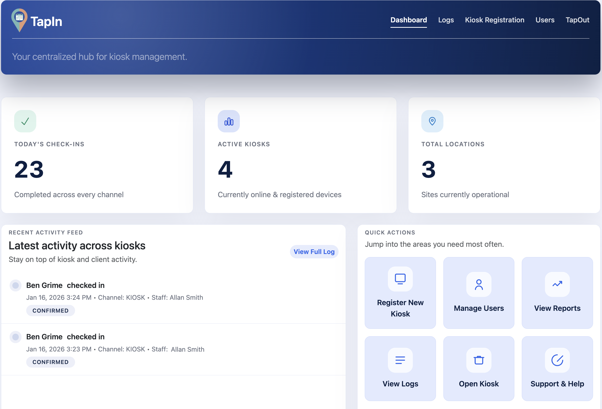Viewport: 602px width, 409px height.
Task: Click the monitor icon for Register New Kiosk
Action: point(400,279)
